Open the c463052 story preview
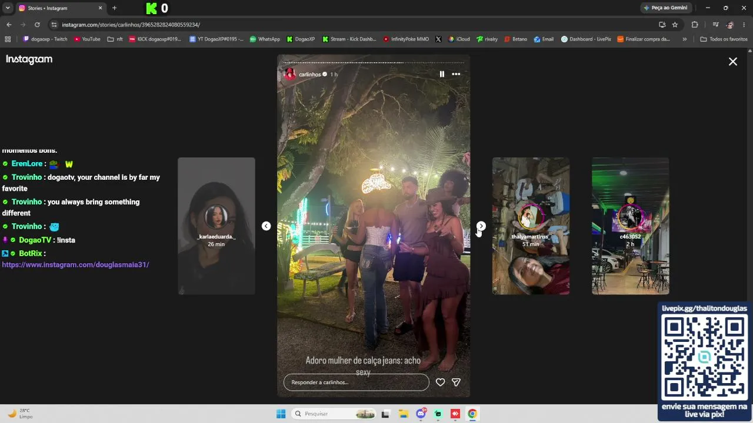Viewport: 753px width, 423px height. click(x=631, y=226)
